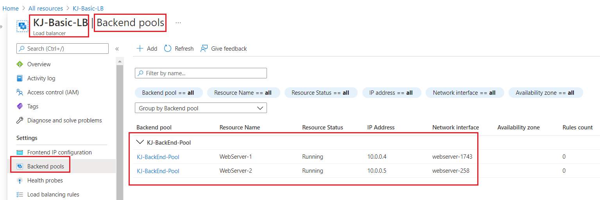This screenshot has width=600, height=200.
Task: Click the 10.0.0.5 IP address cell
Action: point(377,171)
